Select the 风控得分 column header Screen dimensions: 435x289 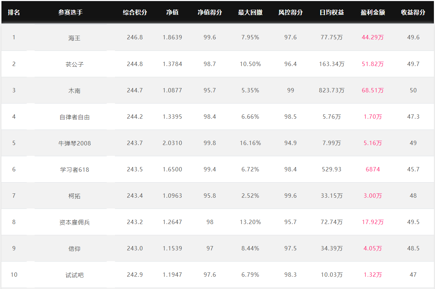pos(290,12)
